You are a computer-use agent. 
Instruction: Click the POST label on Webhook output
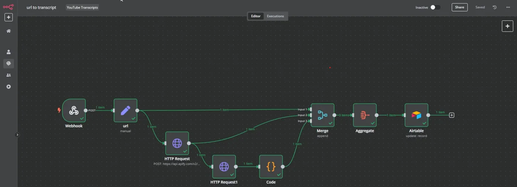pyautogui.click(x=92, y=110)
